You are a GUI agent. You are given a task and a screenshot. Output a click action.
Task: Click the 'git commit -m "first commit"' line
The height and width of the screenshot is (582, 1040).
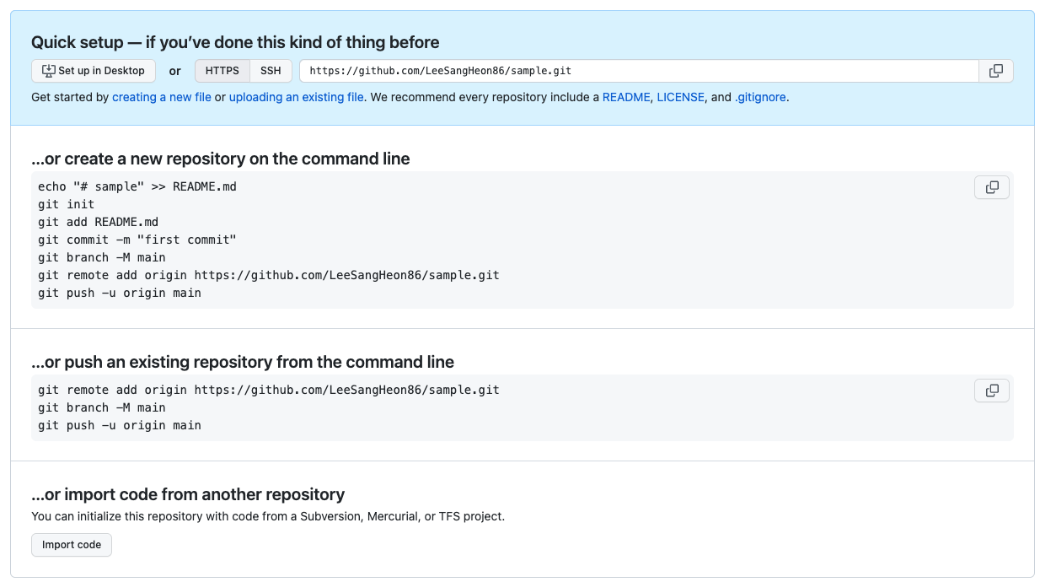click(137, 240)
